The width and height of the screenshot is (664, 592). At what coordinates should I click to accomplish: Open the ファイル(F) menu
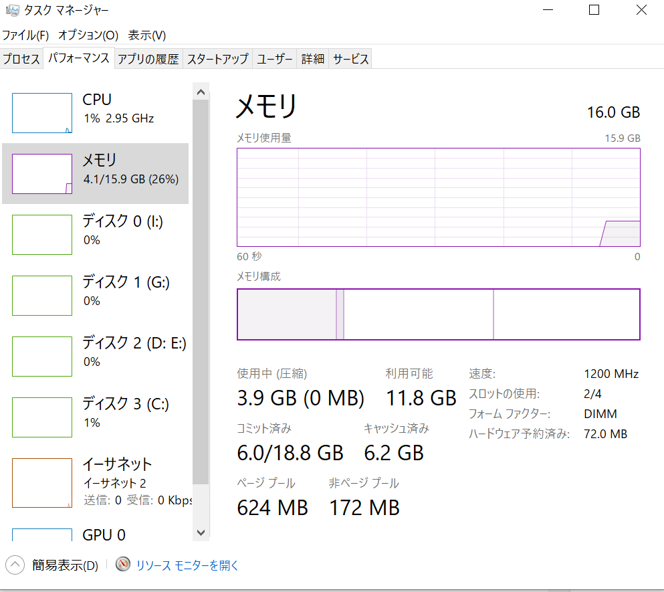tap(25, 35)
